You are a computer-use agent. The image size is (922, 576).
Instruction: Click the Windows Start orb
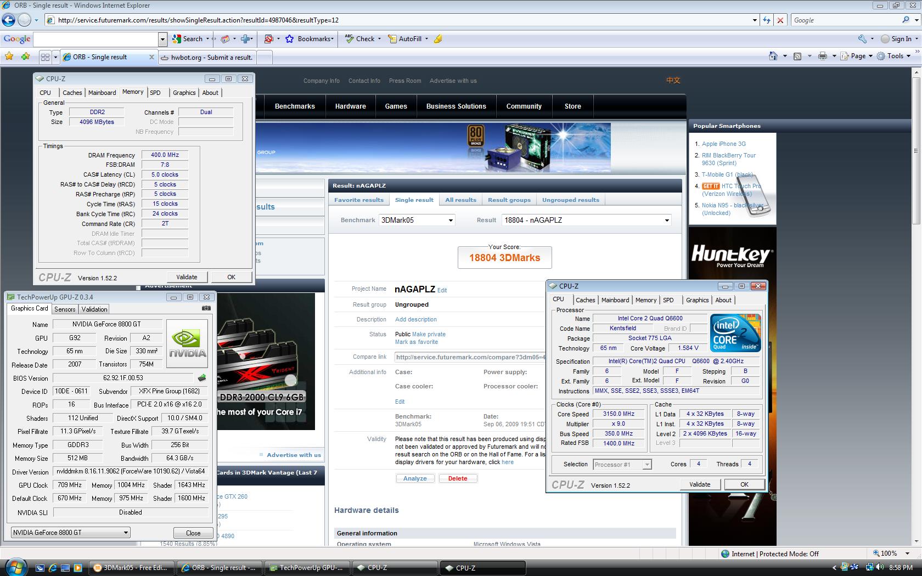(x=15, y=567)
